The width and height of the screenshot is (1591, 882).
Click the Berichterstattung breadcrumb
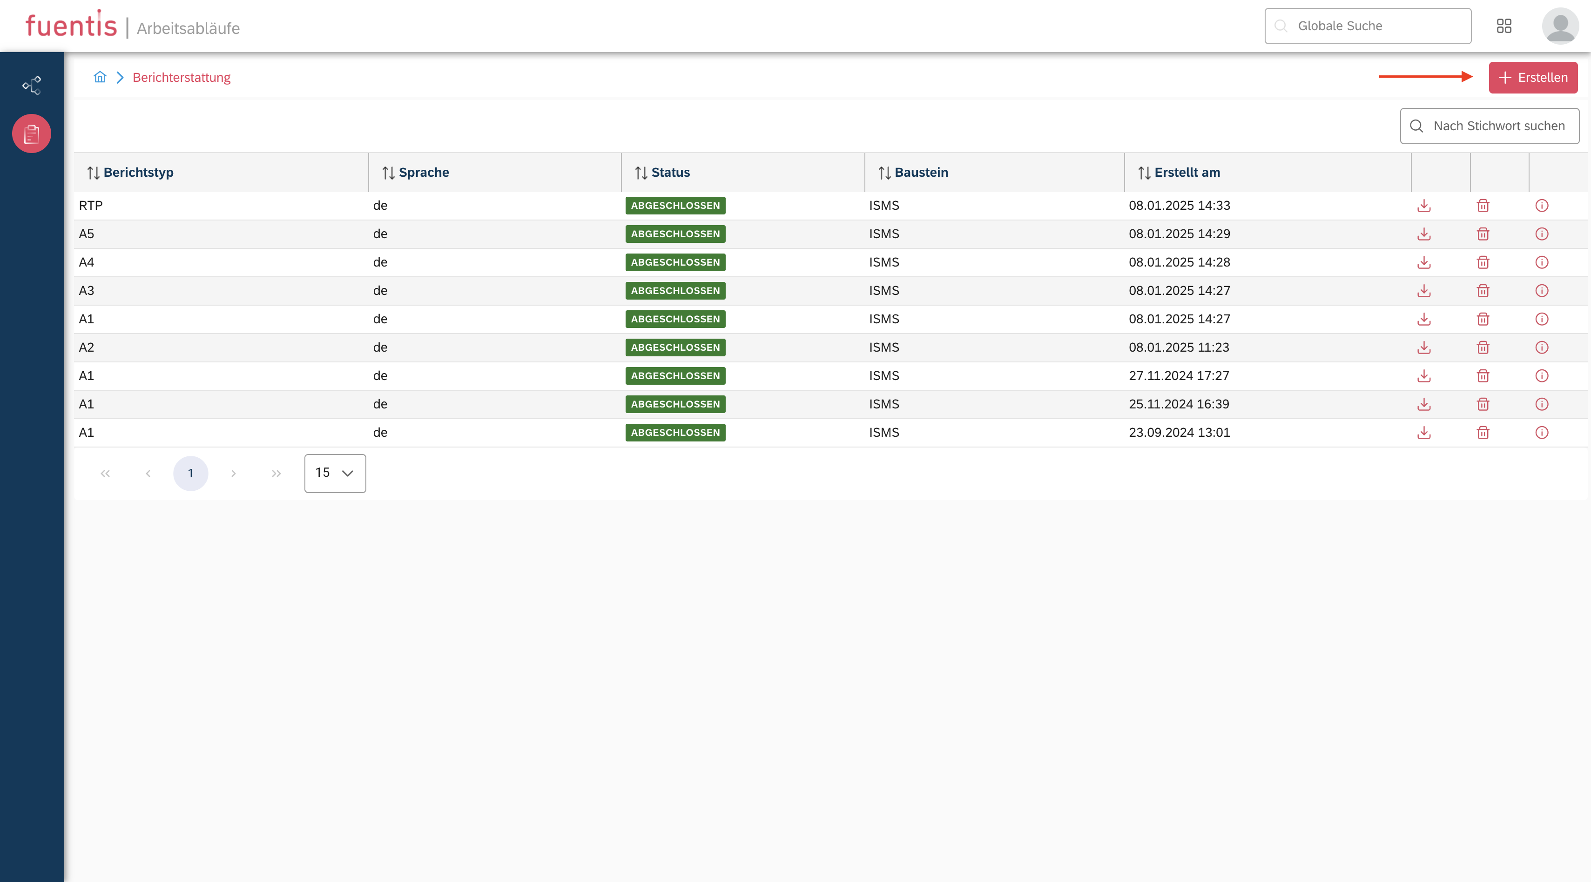click(x=181, y=78)
